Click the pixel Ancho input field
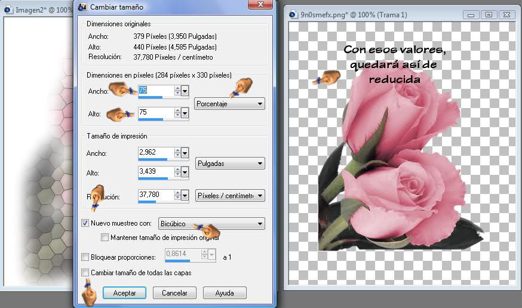522x308 pixels. [x=156, y=90]
